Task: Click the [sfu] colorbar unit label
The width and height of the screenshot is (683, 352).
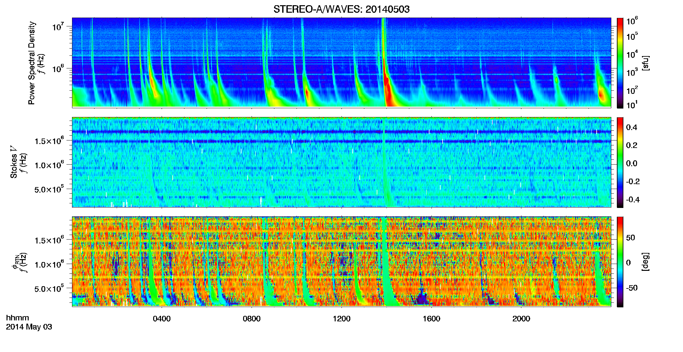Action: pos(645,63)
